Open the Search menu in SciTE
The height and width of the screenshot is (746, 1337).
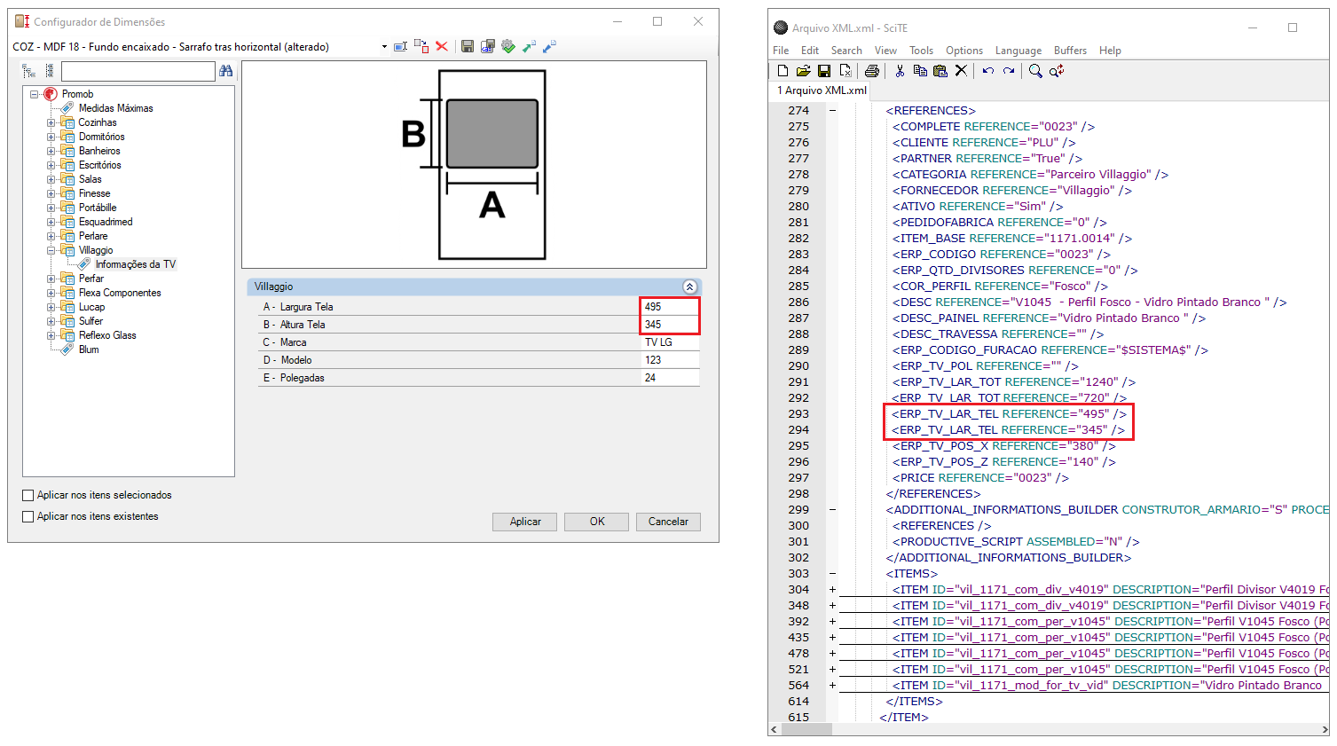coord(846,51)
